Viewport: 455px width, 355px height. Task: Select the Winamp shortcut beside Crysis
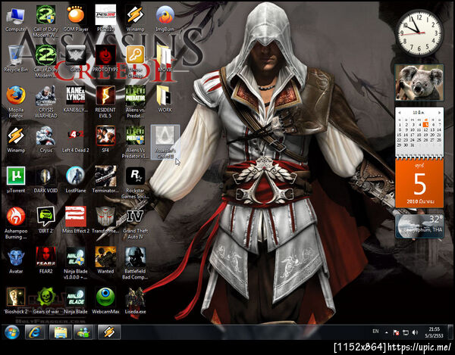point(16,139)
